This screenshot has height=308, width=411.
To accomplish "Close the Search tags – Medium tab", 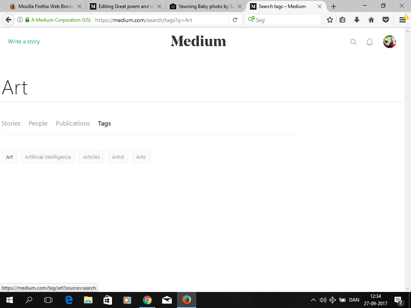I will pyautogui.click(x=319, y=6).
